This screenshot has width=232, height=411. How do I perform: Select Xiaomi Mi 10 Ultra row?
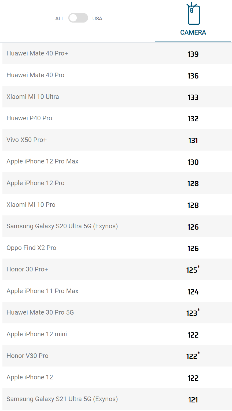33,97
